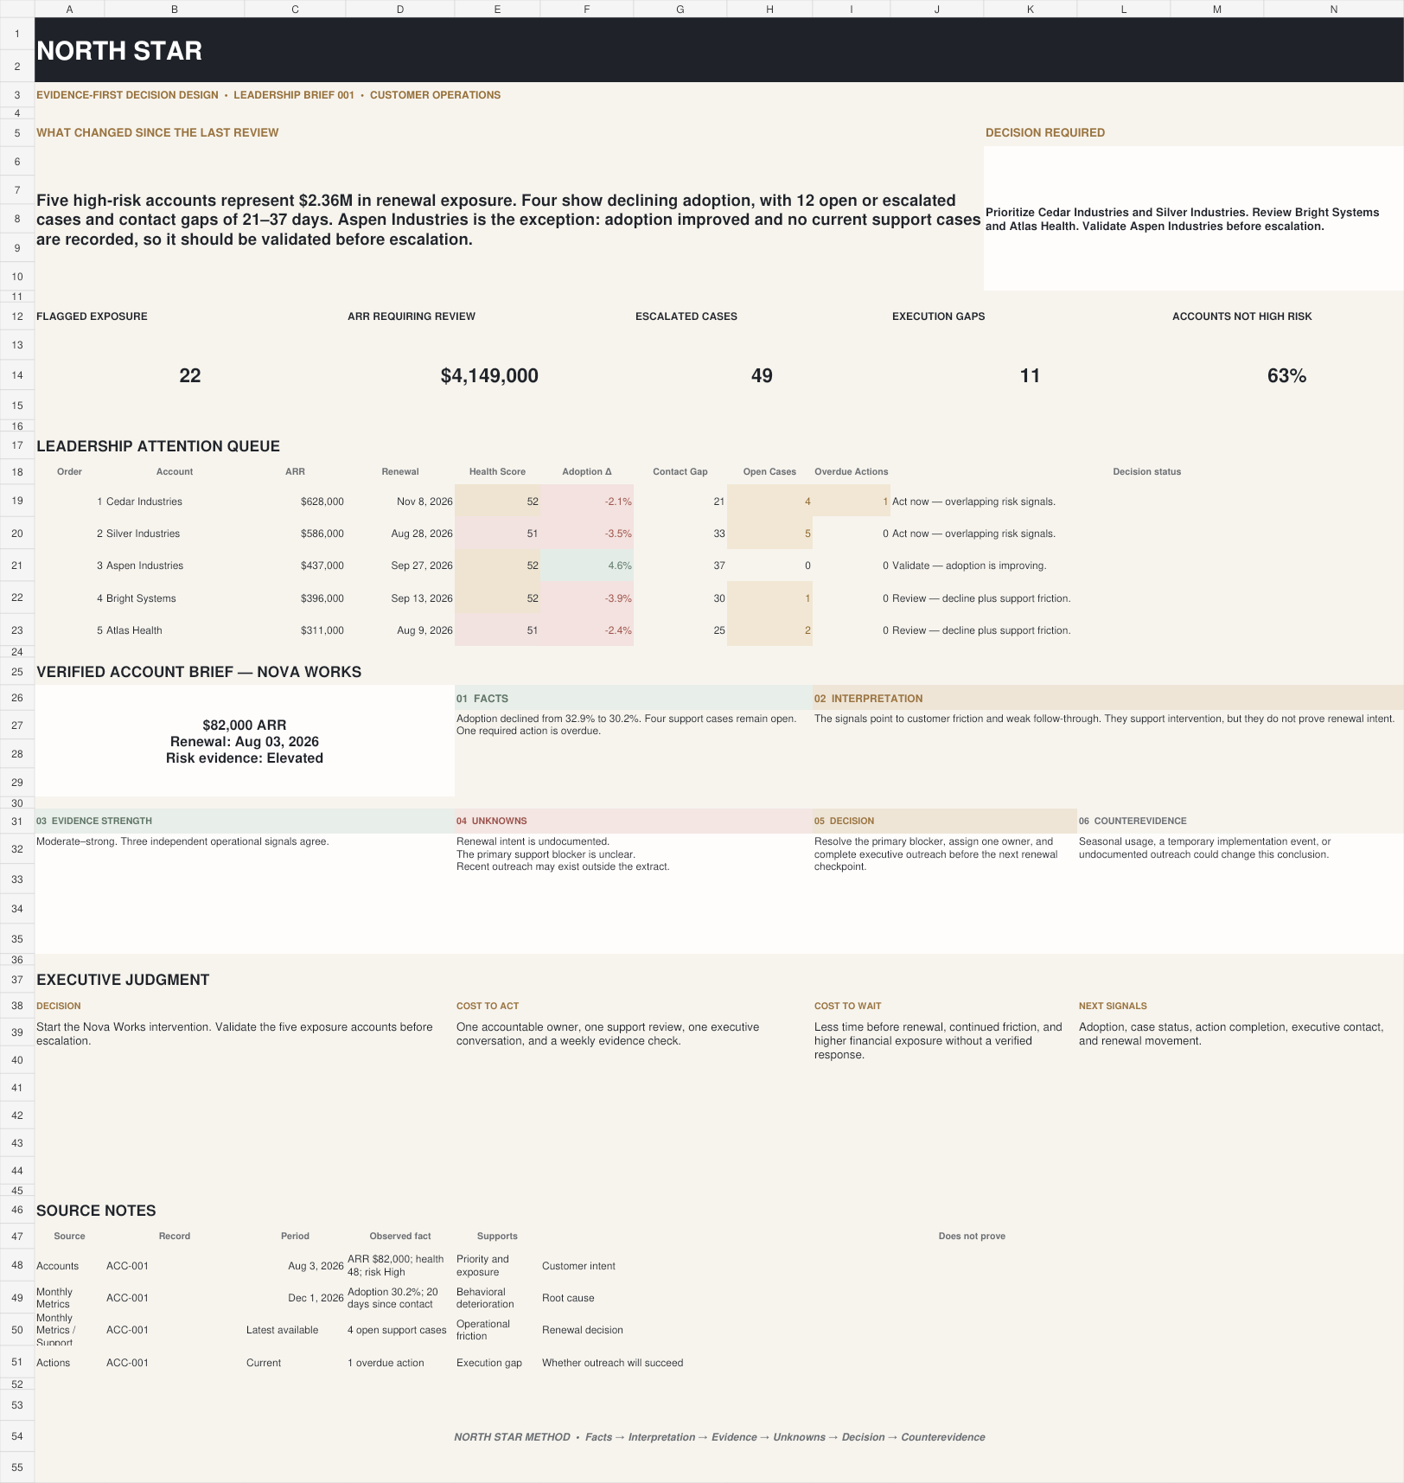Select the Bright Systems open cases cell
1404x1483 pixels.
click(769, 598)
